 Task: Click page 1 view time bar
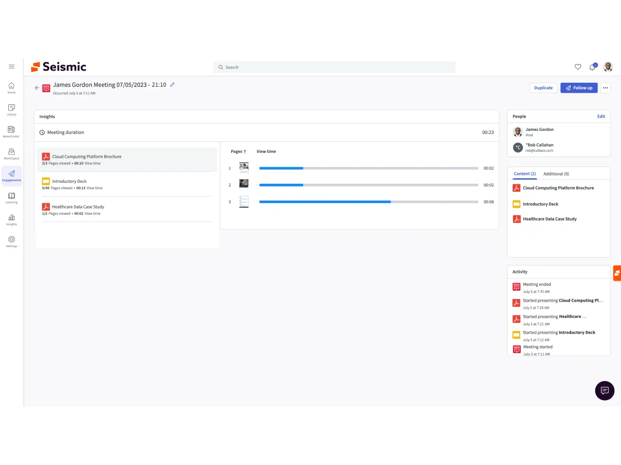[x=369, y=168]
